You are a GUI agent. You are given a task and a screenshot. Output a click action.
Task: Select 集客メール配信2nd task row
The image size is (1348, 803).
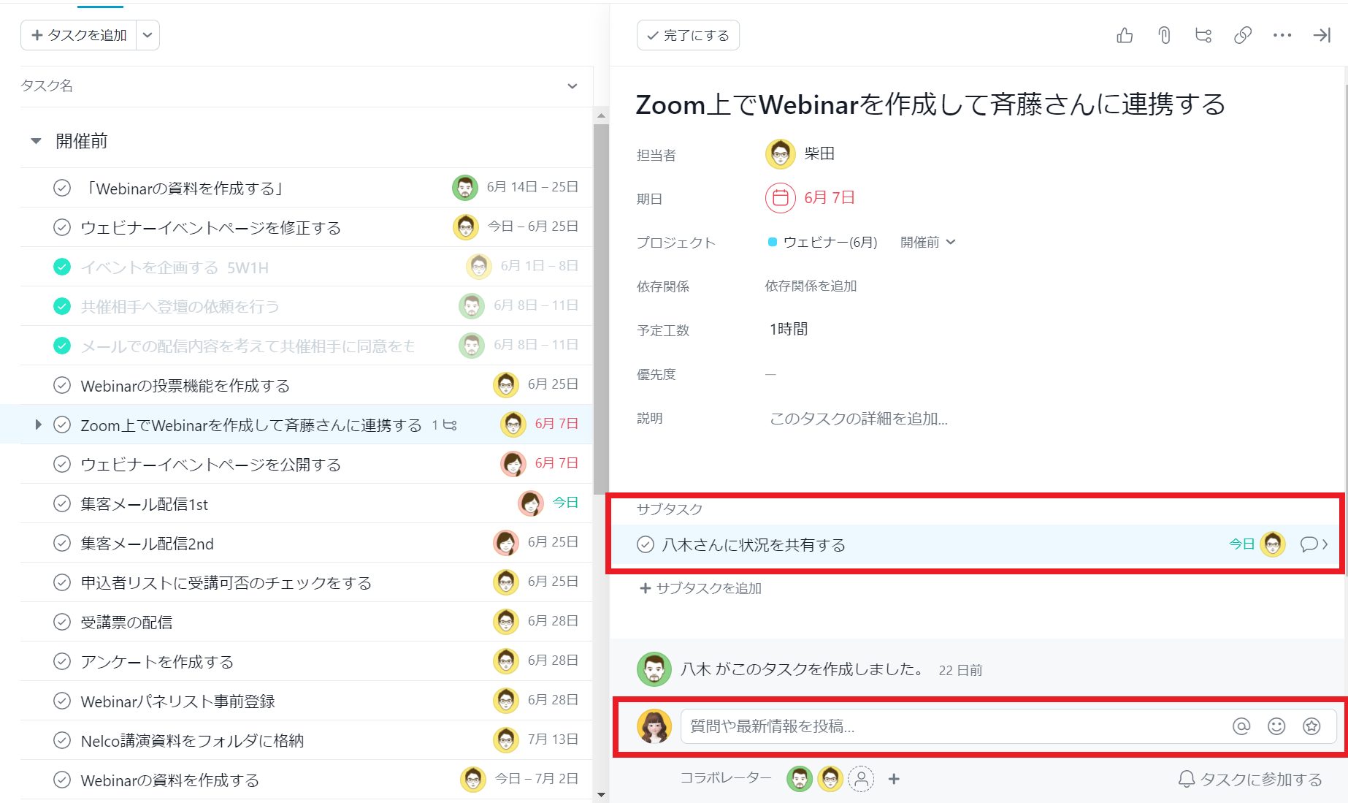pyautogui.click(x=305, y=543)
